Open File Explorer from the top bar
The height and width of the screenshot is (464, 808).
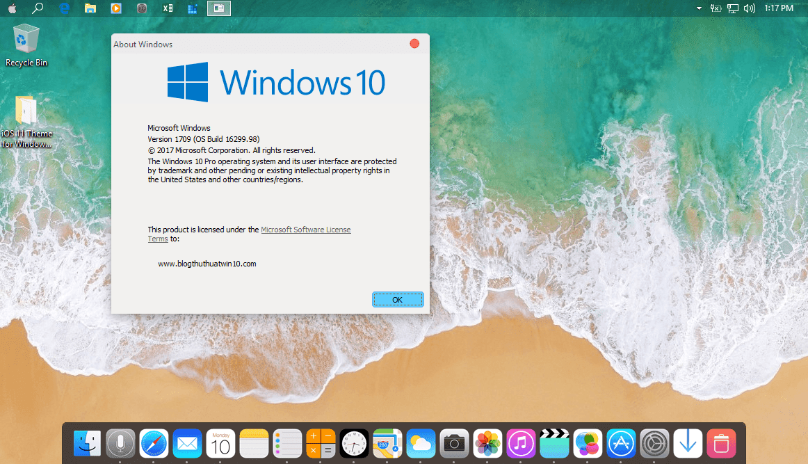[x=90, y=8]
